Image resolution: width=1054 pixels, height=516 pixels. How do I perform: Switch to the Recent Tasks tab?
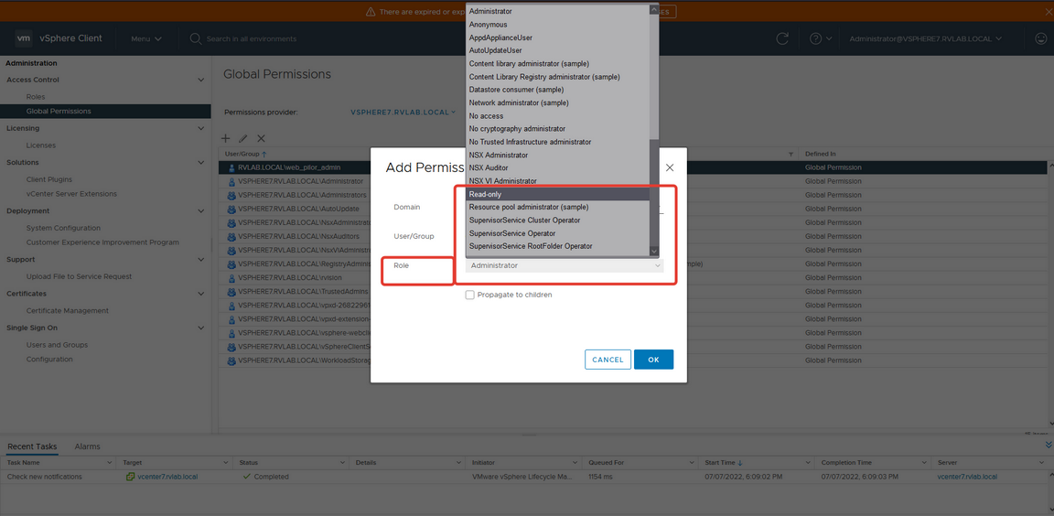(32, 446)
